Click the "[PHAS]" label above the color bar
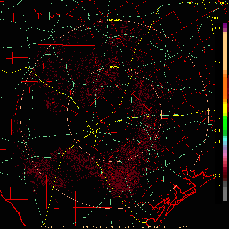 (x=215, y=18)
